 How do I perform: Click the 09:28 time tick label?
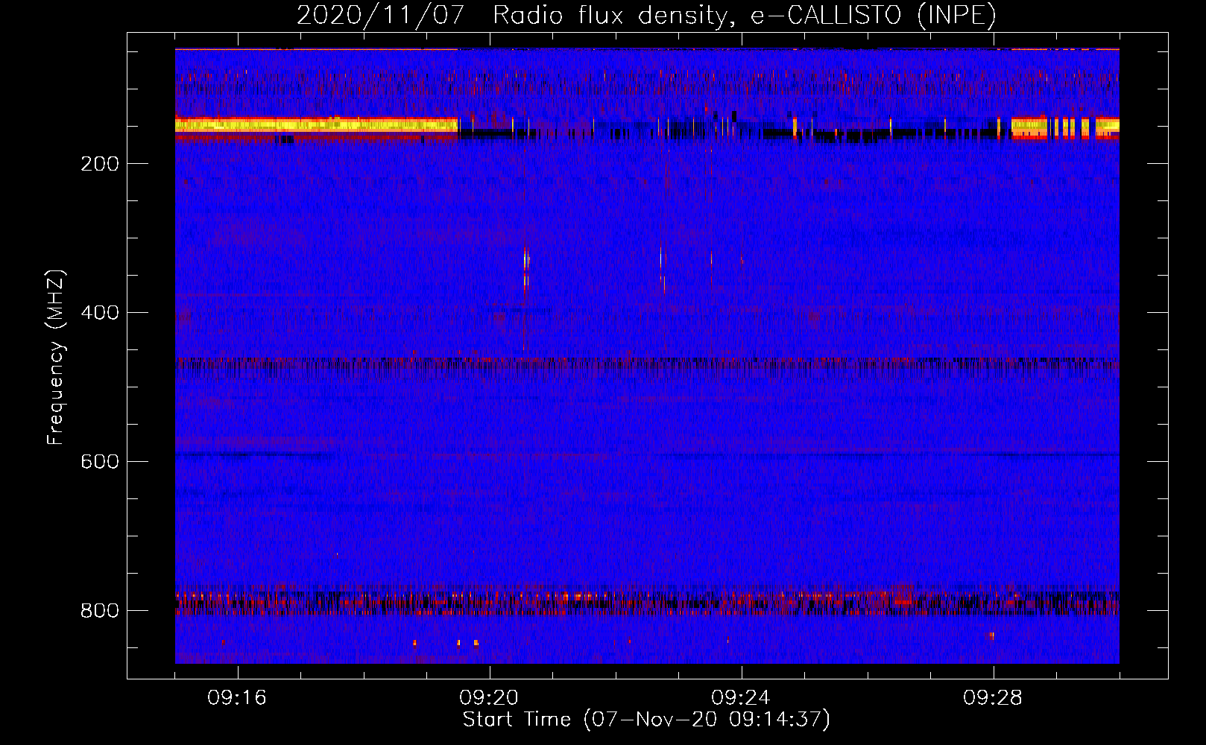pyautogui.click(x=993, y=698)
